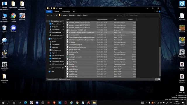
Task: Open Discord desktop shortcut
Action: tap(13, 29)
